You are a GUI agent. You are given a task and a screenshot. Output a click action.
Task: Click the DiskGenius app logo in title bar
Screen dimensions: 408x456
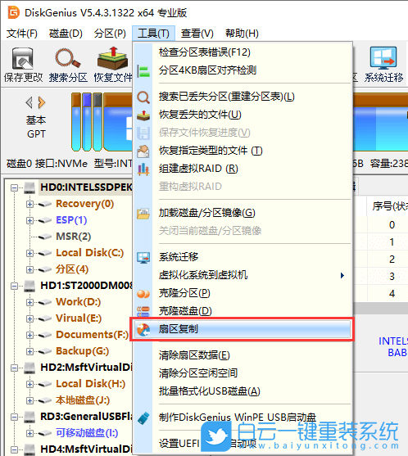13,12
